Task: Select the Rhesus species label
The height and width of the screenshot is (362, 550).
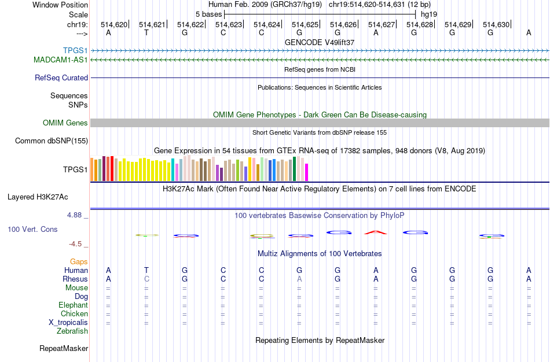Action: coord(75,279)
